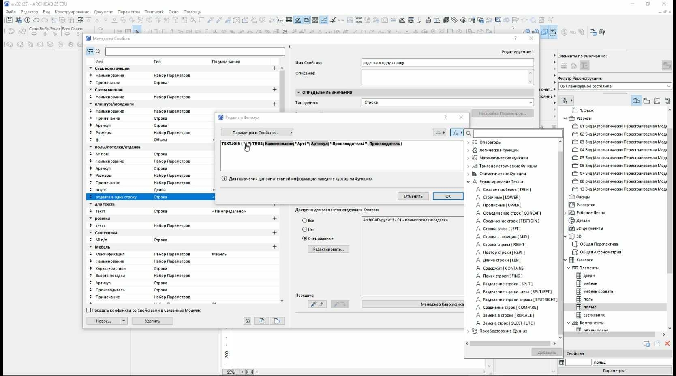Click the Redo arrow in main toolbar
The height and width of the screenshot is (376, 676).
coord(45,20)
